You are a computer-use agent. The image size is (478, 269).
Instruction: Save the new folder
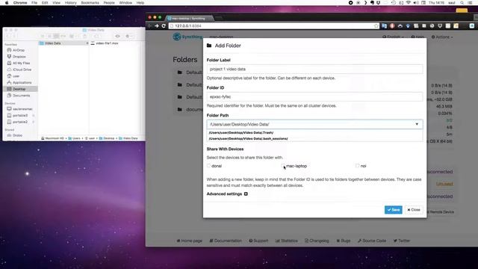point(394,210)
